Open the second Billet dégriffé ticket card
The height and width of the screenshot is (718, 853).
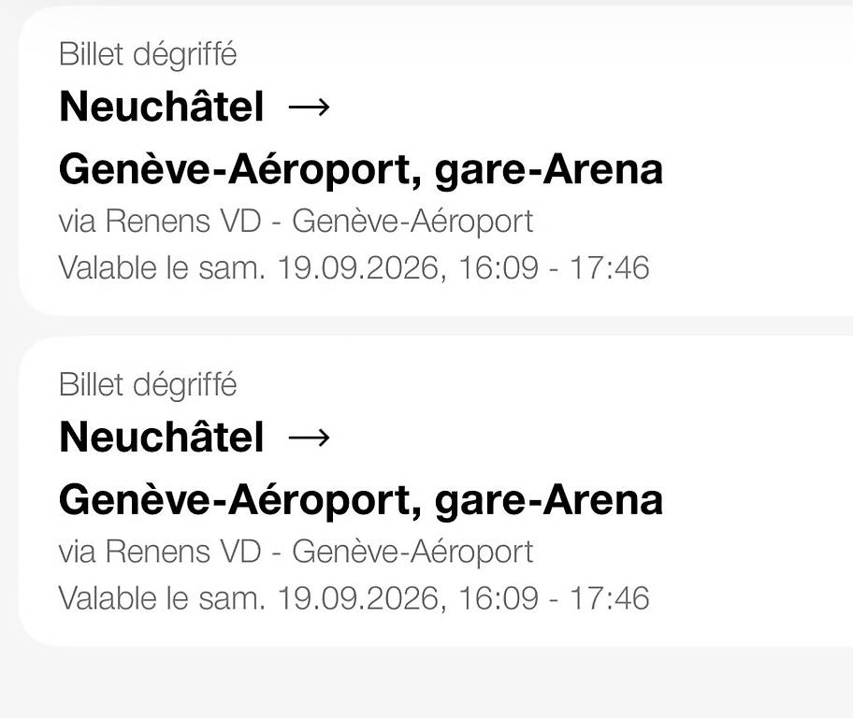[436, 491]
